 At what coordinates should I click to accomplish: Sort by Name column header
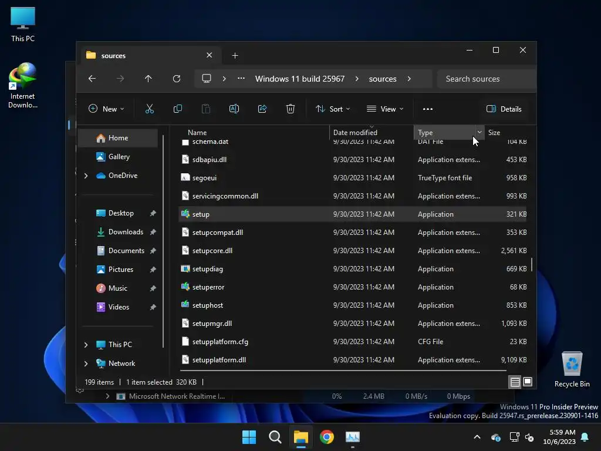click(254, 132)
